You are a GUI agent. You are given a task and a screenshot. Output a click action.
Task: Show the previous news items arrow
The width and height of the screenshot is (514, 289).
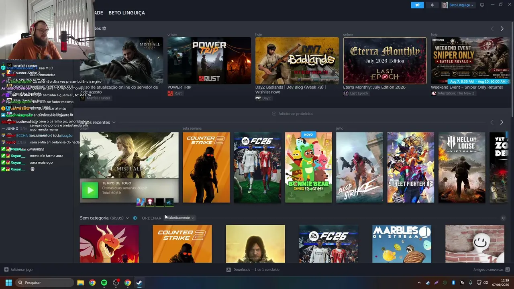click(492, 28)
